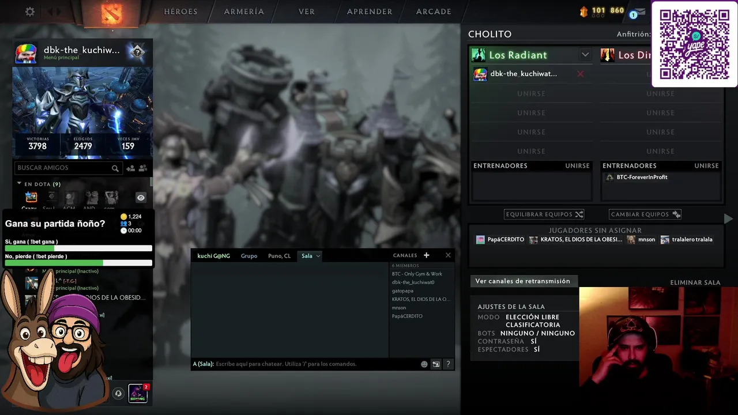Viewport: 738px width, 415px height.
Task: Click the Dota 2 logo home button
Action: pos(111,13)
